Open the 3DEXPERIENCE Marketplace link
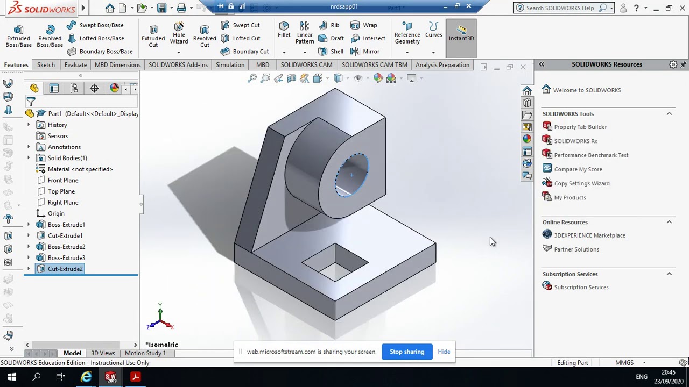This screenshot has width=689, height=387. pyautogui.click(x=589, y=235)
